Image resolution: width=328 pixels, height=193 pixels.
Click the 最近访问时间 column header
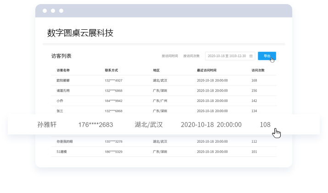click(x=206, y=70)
